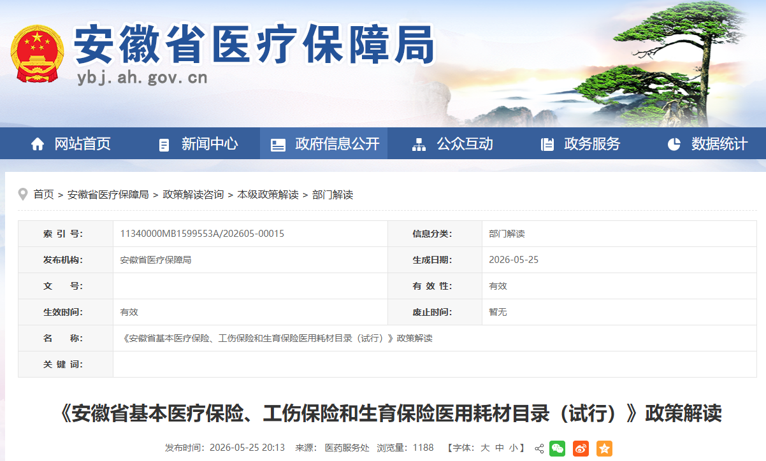Click the 发布机构 label cell

(x=66, y=260)
